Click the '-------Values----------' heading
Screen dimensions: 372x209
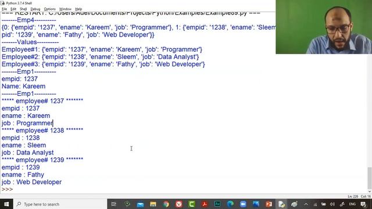30,42
